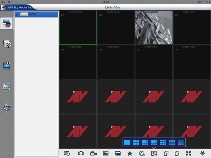Choose the 3x3 nine-window layout
The height and width of the screenshot is (158, 211).
click(x=163, y=142)
